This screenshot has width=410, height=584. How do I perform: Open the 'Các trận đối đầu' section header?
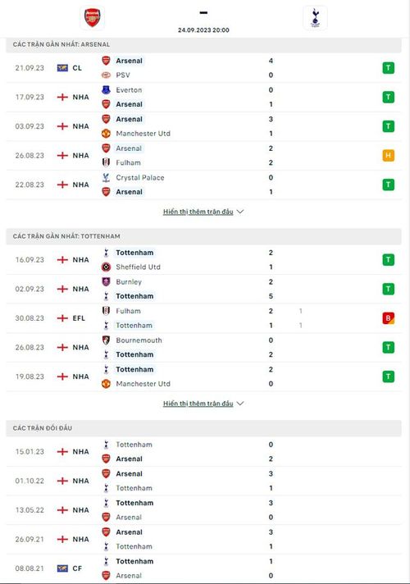coord(203,428)
